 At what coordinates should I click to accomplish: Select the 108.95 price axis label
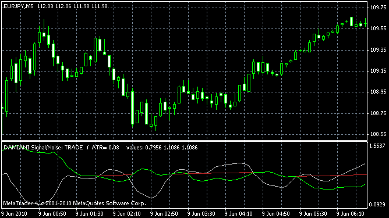pos(378,92)
